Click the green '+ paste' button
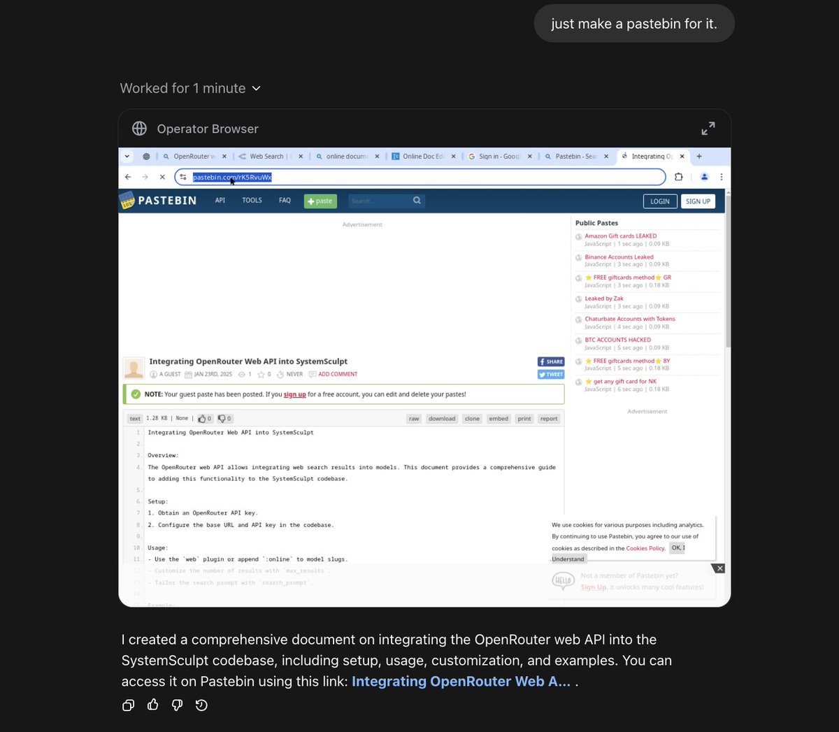The height and width of the screenshot is (732, 839). coord(320,201)
